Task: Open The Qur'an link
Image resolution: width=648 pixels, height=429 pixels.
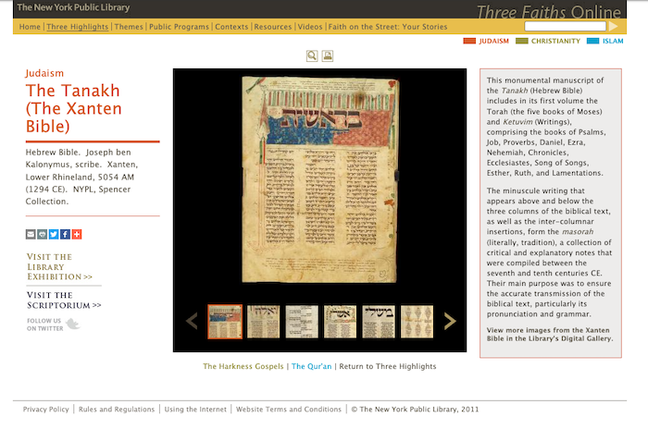Action: coord(311,366)
